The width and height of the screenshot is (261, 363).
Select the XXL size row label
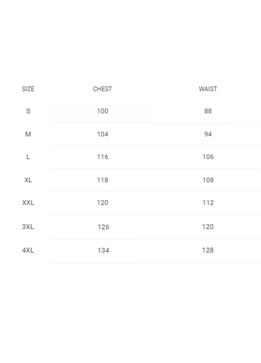pyautogui.click(x=28, y=203)
